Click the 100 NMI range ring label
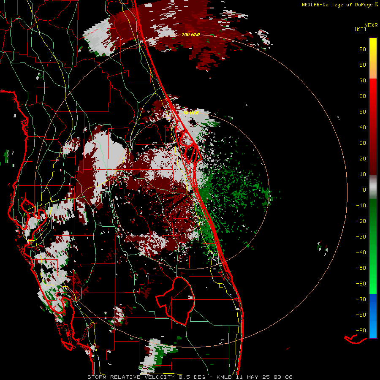 (x=191, y=35)
